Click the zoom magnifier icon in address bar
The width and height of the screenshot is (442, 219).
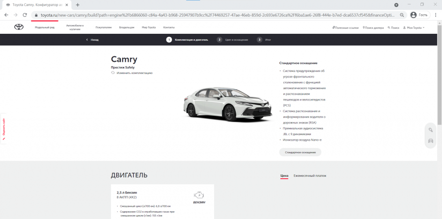tap(401, 15)
